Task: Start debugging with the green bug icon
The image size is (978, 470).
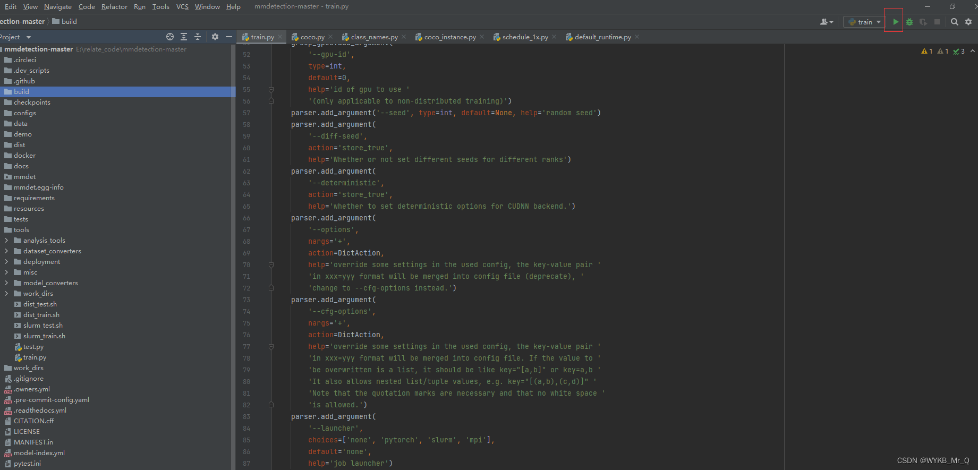Action: tap(909, 22)
